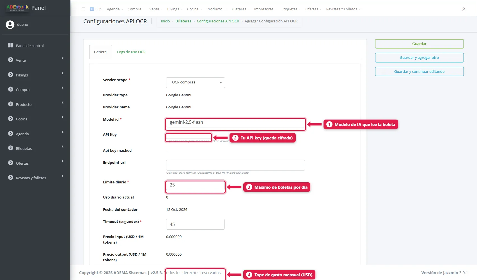Click the 'Google Gemini' Provider name value
Screen dimensions: 477x280
pos(178,107)
